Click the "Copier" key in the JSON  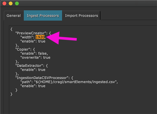tap(23, 49)
